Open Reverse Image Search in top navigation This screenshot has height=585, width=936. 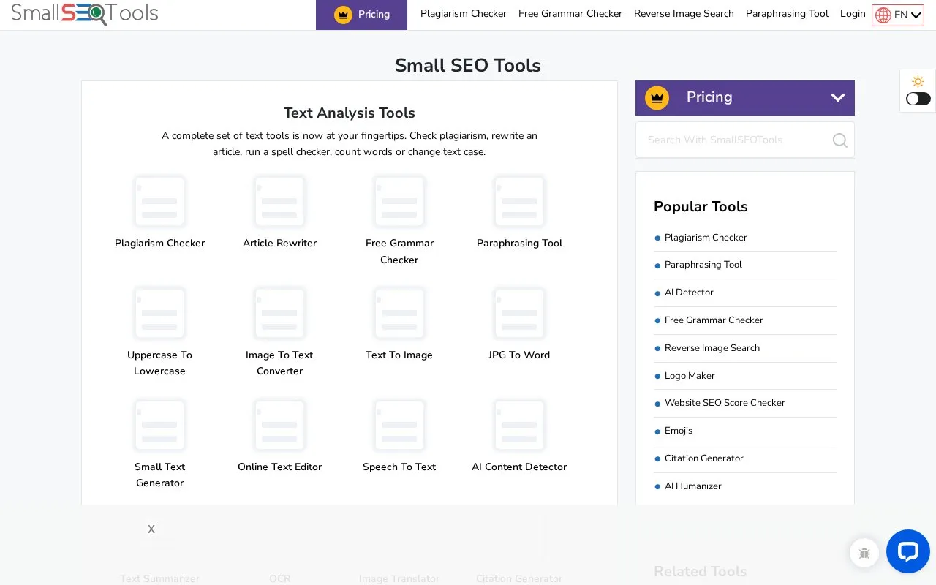tap(684, 14)
